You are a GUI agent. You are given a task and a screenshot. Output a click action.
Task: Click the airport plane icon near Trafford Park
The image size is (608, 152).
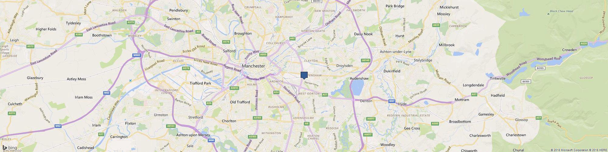(x=130, y=81)
